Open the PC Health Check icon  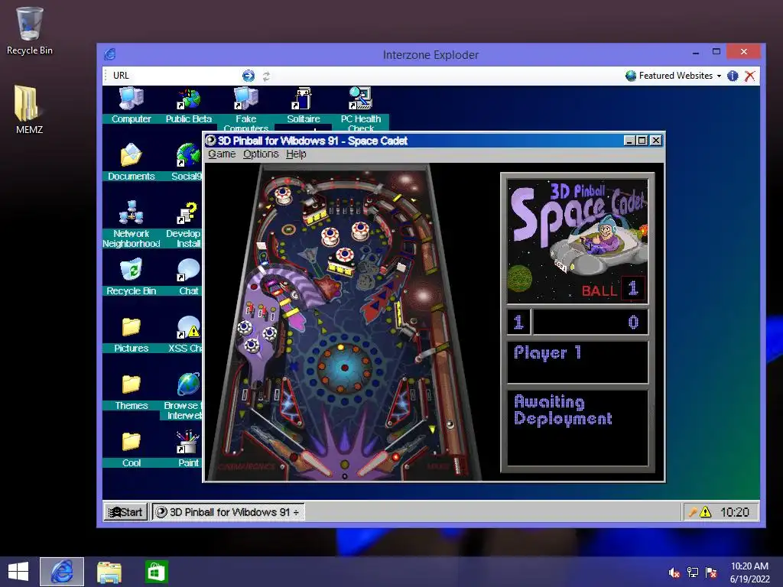361,99
